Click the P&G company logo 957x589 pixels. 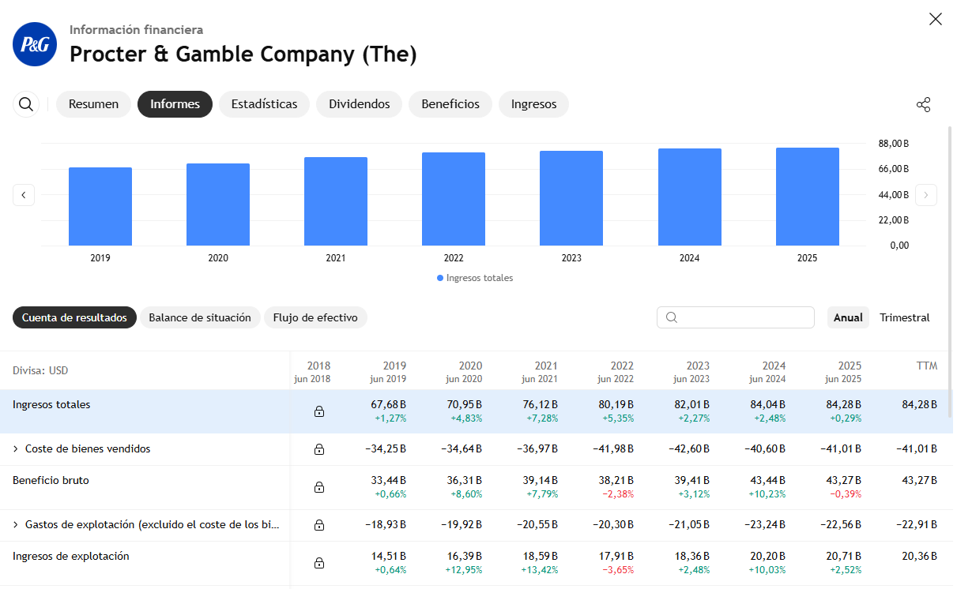tap(35, 44)
